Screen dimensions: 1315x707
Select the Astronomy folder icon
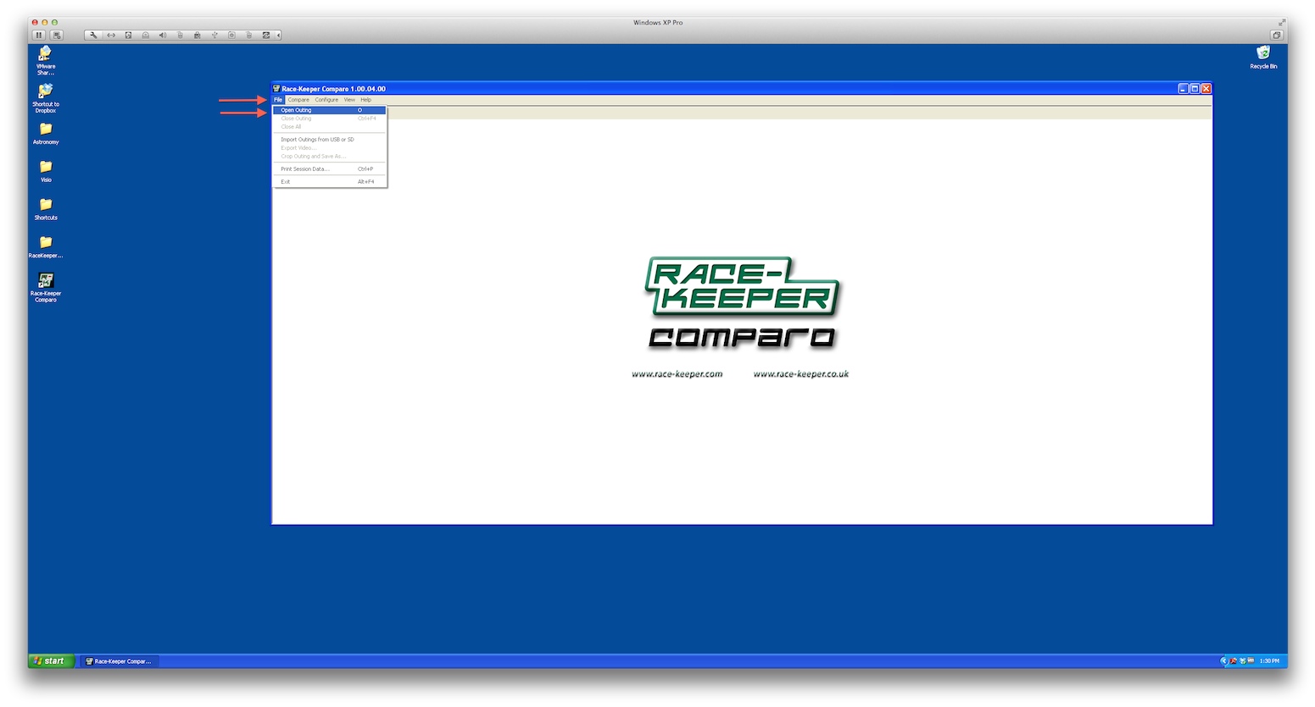[x=46, y=133]
